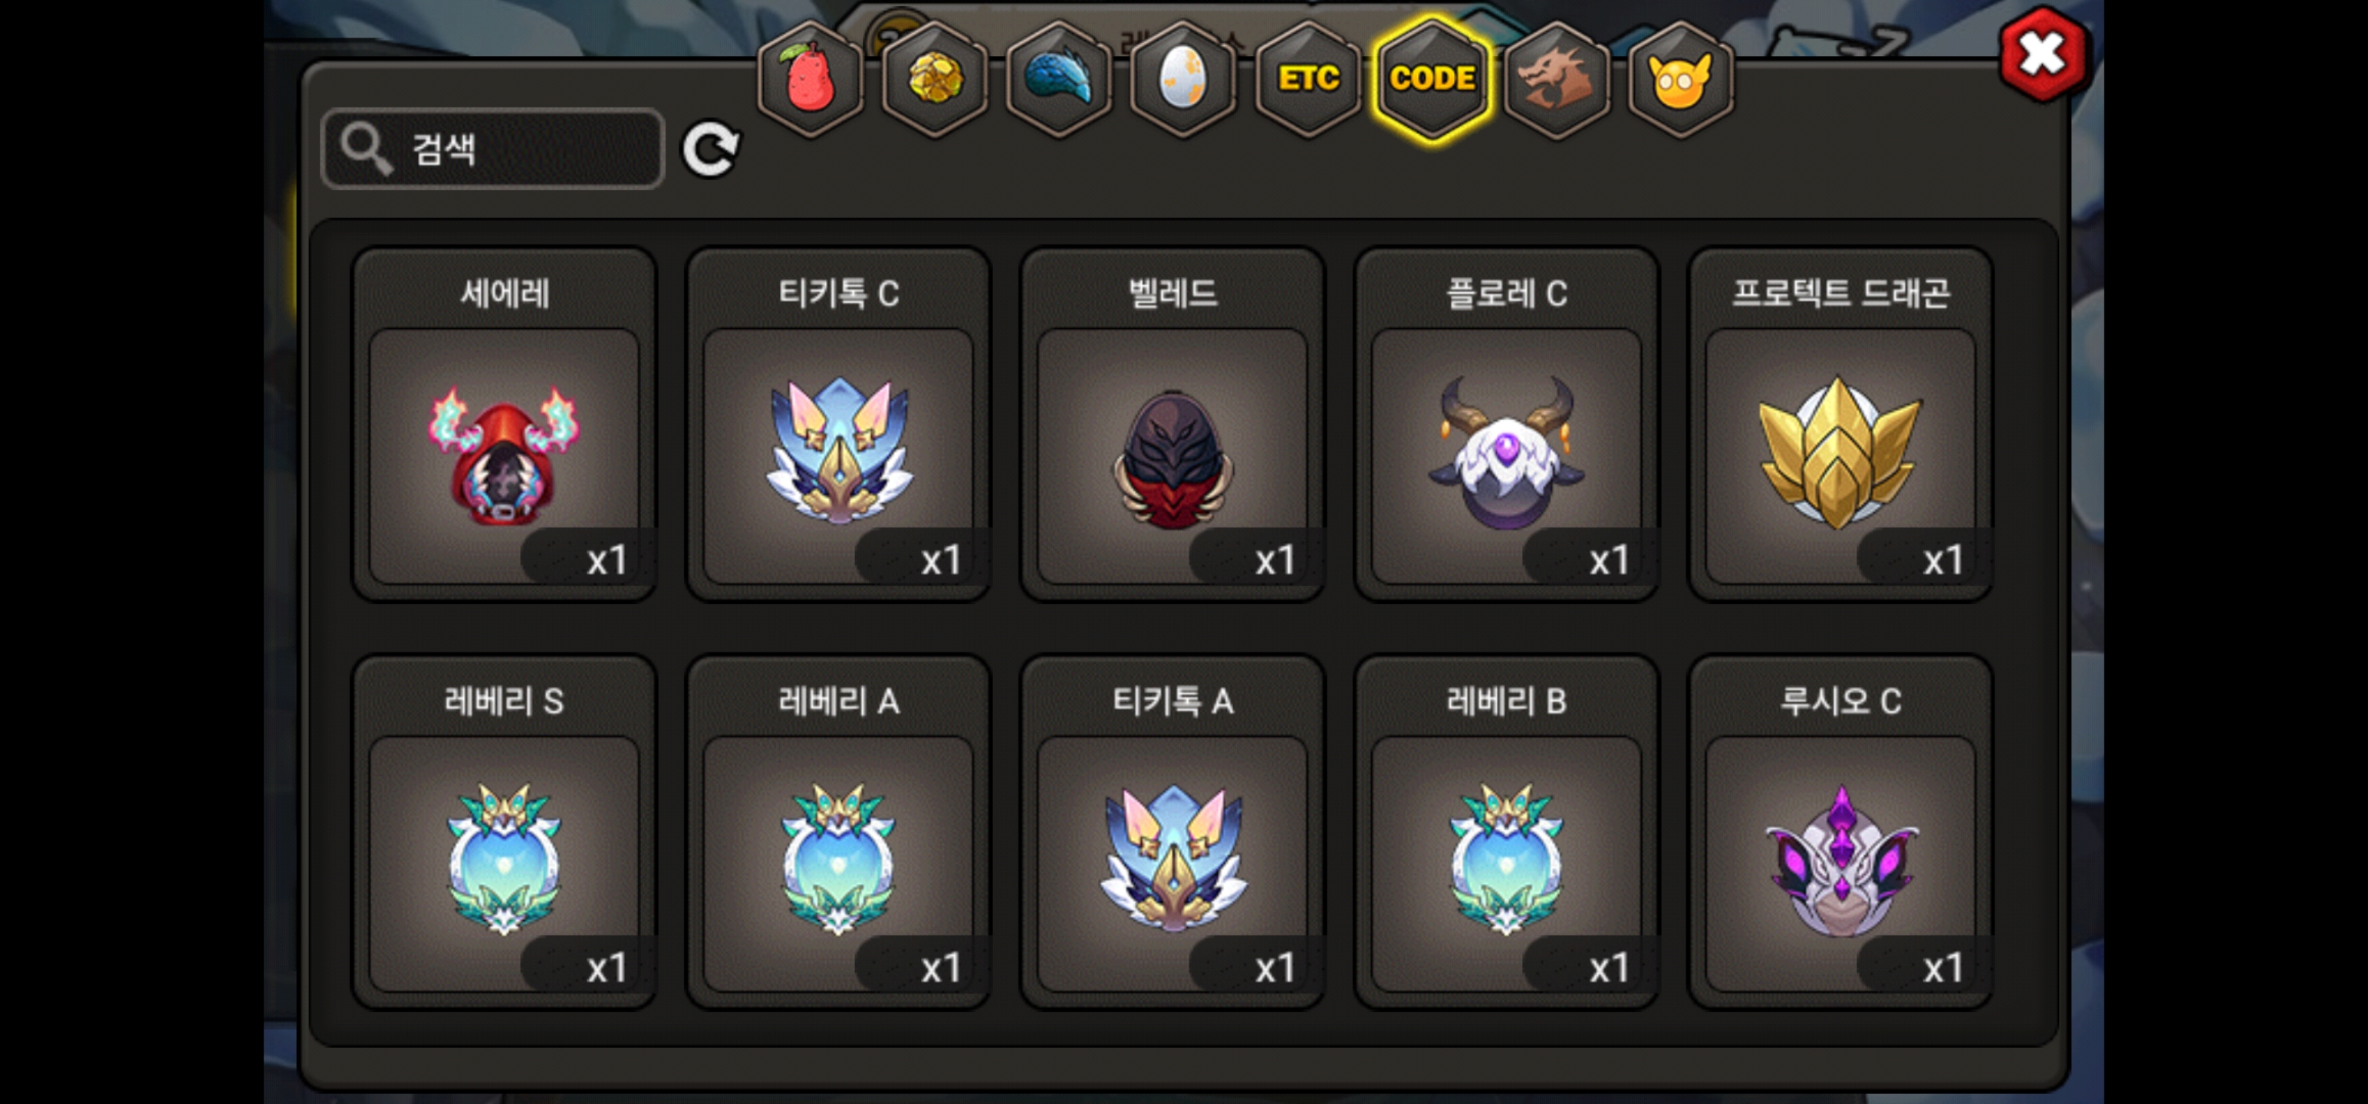Open the gold nugget category tab
The width and height of the screenshot is (2368, 1104).
tap(935, 79)
